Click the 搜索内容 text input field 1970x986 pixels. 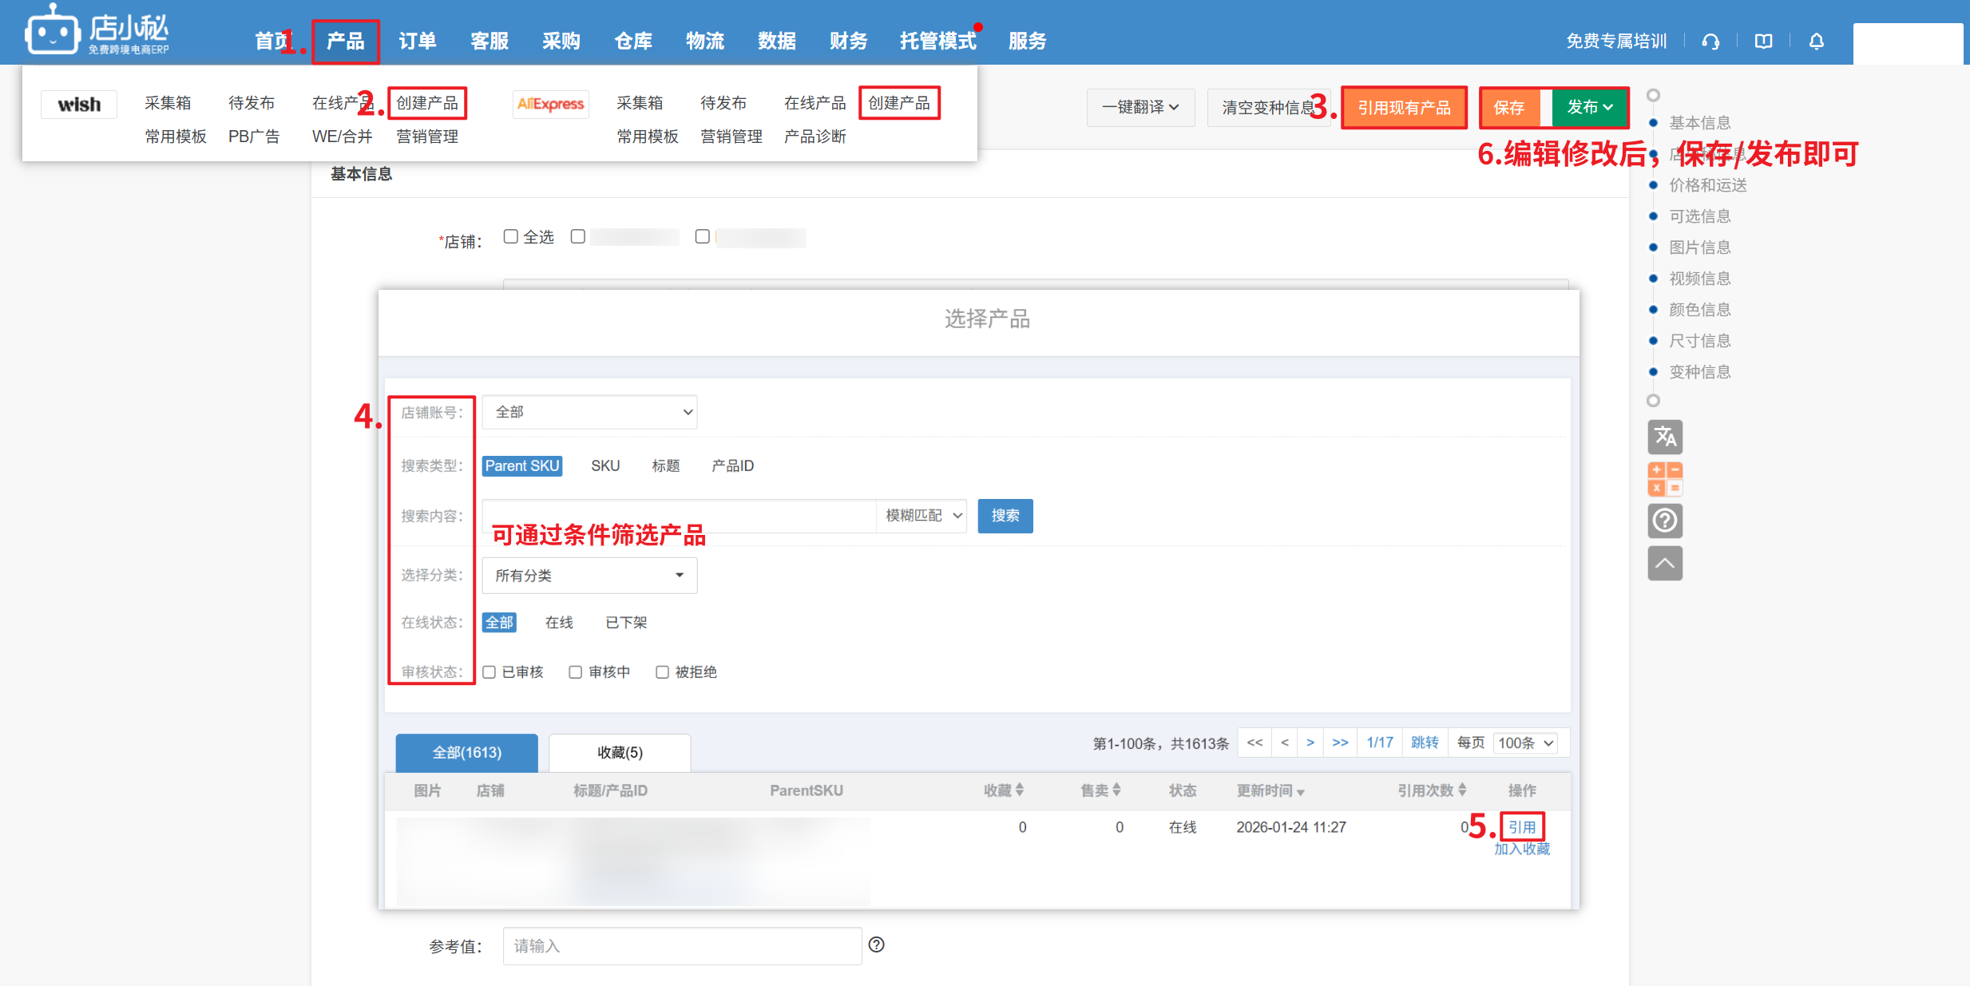[679, 516]
